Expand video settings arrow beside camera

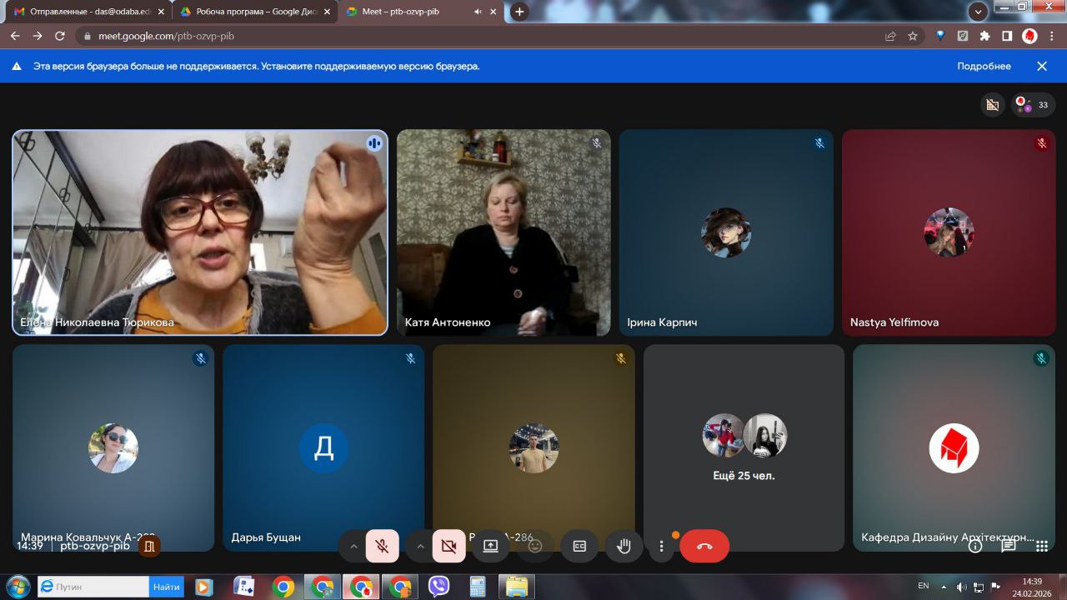420,546
